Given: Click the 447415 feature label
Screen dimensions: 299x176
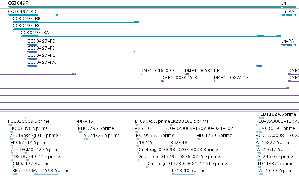Looking at the screenshot, I should (85, 121).
